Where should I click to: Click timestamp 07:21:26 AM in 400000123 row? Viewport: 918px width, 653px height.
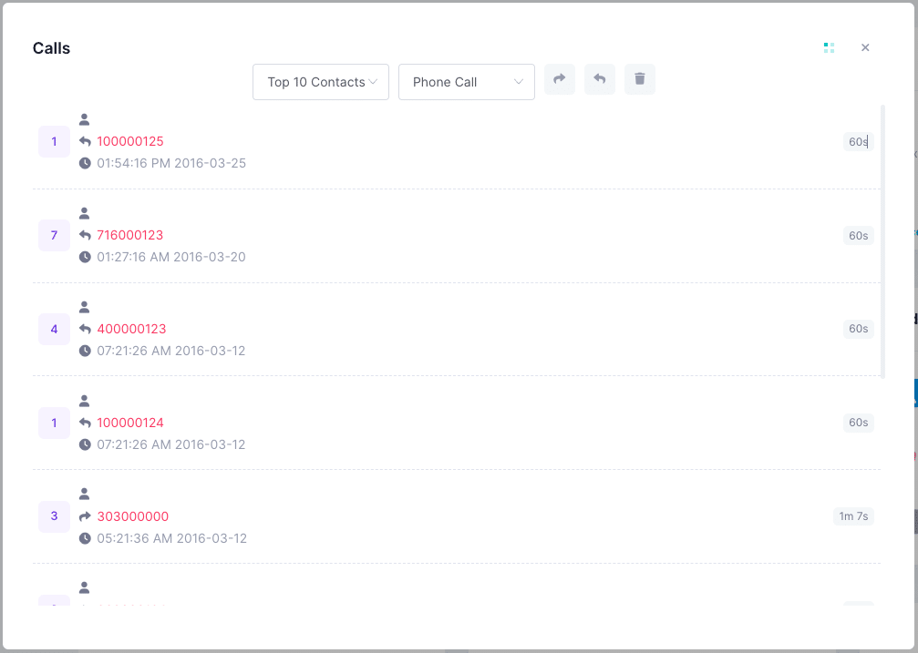tap(171, 351)
